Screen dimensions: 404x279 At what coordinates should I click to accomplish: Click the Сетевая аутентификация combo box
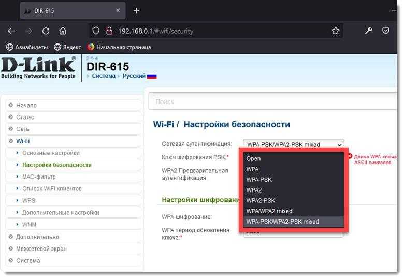point(294,144)
